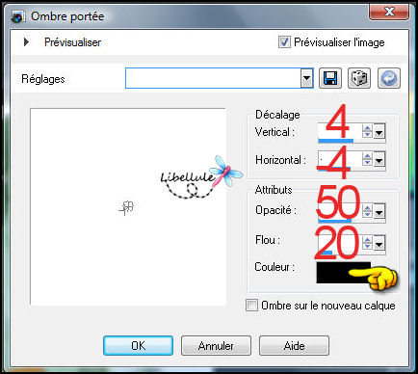The image size is (418, 374).
Task: Increase Opacité with its up spinner arrow
Action: [367, 208]
